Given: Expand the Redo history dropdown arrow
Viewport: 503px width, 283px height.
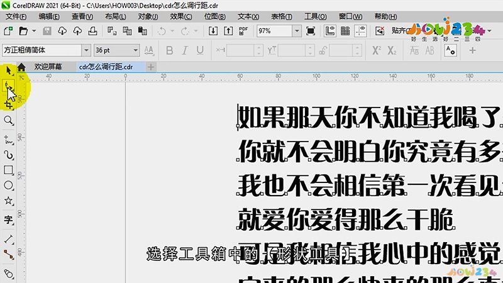Looking at the screenshot, I should click(x=196, y=31).
